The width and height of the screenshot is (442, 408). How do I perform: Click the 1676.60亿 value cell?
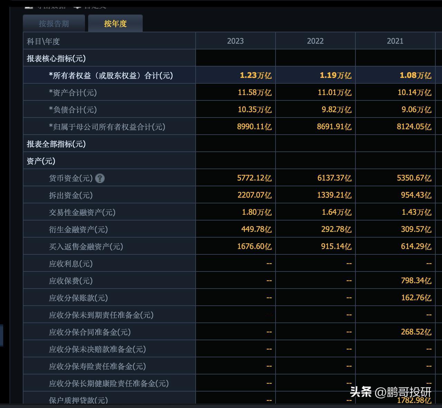pos(254,246)
